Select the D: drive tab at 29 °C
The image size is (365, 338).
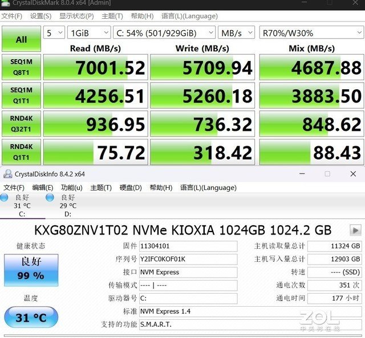coord(68,205)
